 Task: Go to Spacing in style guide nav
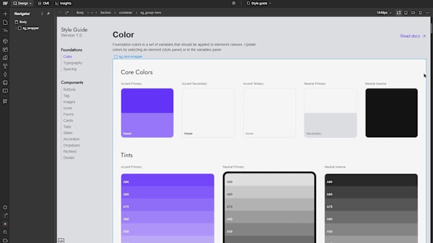click(x=70, y=69)
